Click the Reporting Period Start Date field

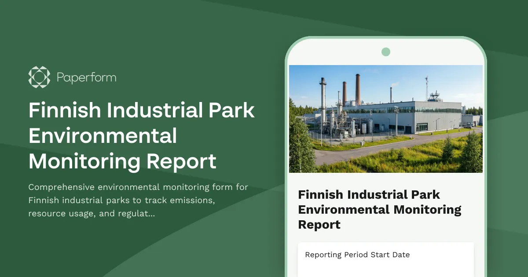(358, 255)
